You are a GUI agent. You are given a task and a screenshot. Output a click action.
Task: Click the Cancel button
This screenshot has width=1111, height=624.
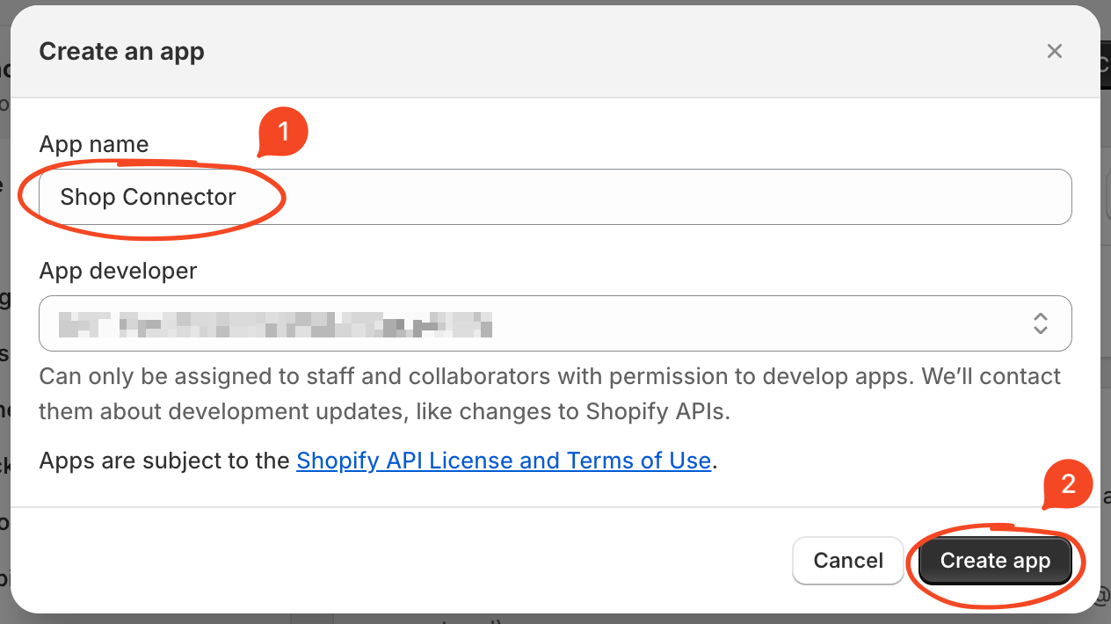[848, 561]
